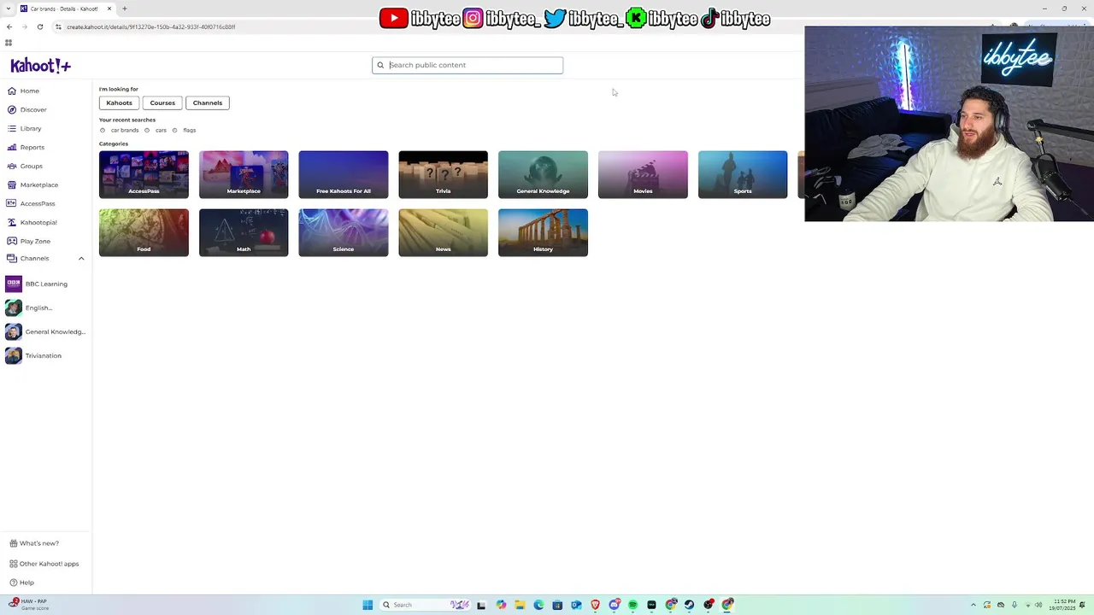Collapse the Channels section

click(x=81, y=258)
